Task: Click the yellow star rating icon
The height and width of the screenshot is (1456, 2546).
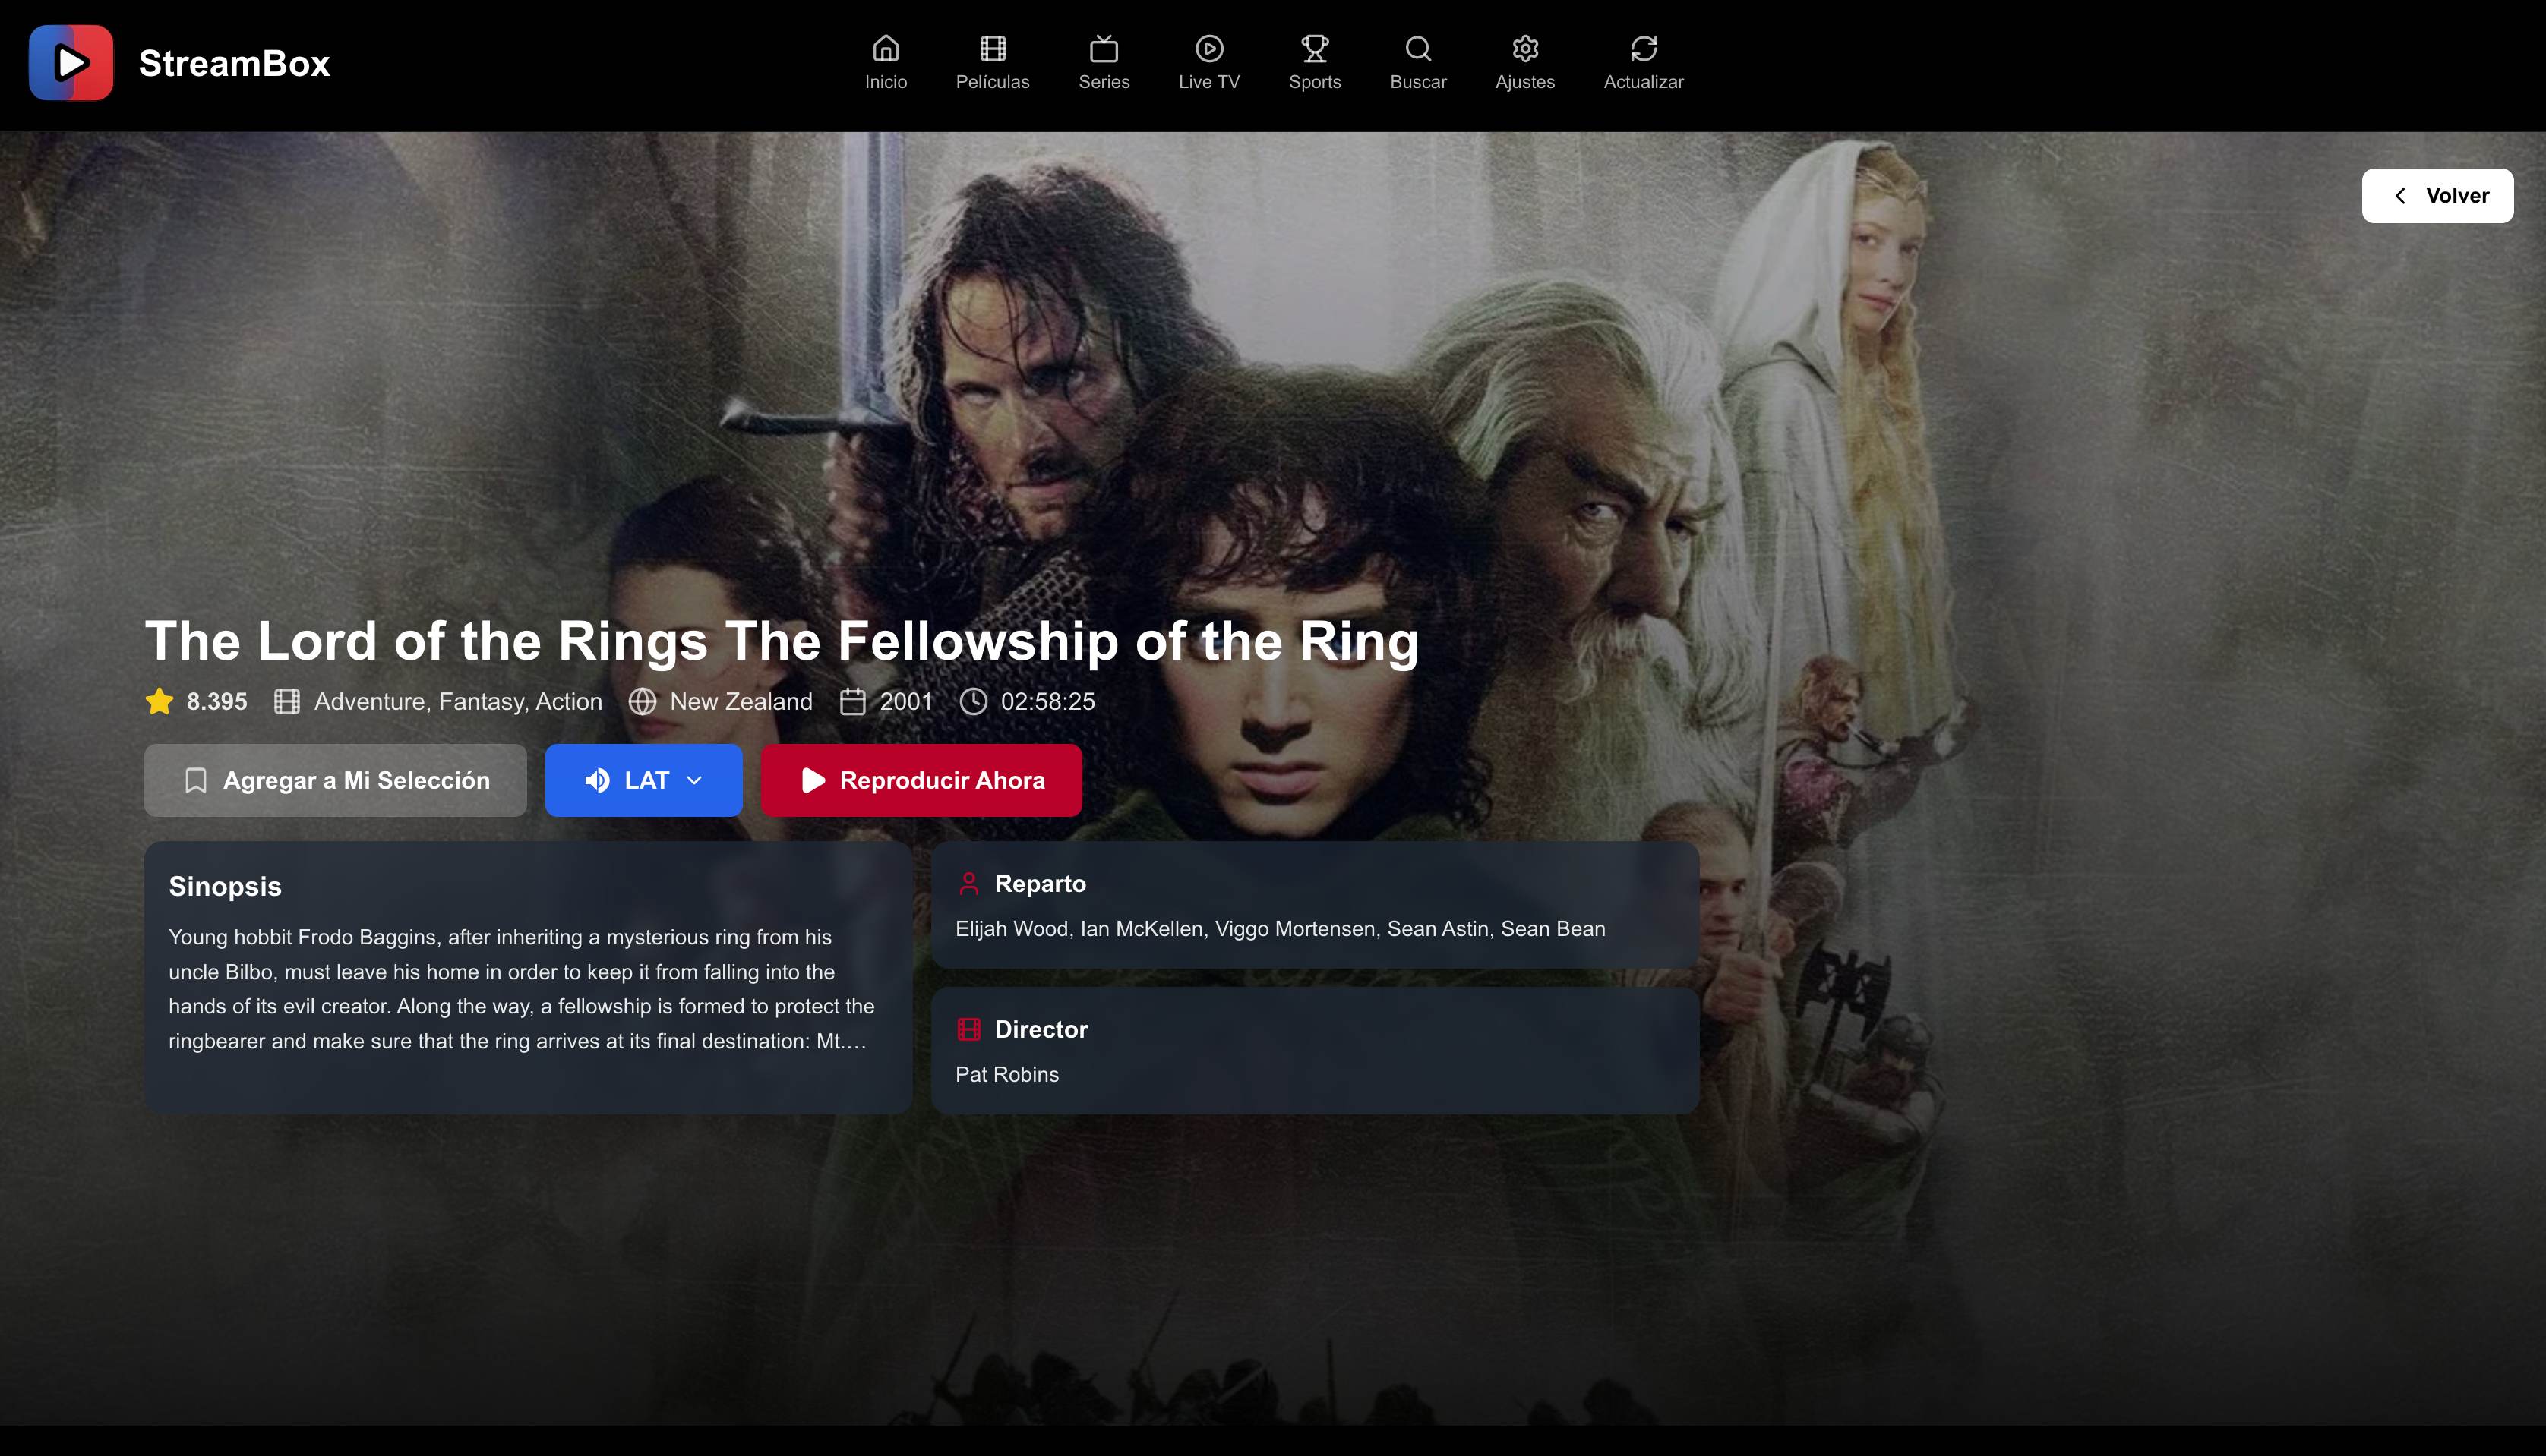Action: click(159, 702)
